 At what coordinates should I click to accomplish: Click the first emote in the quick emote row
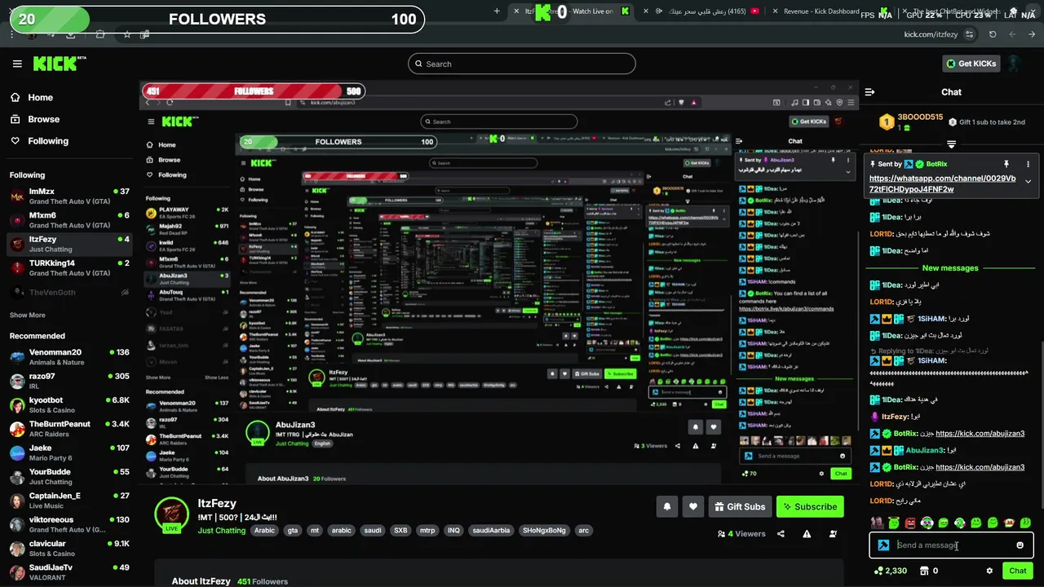click(877, 523)
